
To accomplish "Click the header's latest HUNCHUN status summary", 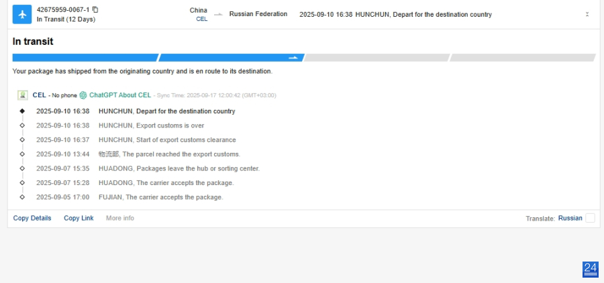I will tap(395, 14).
